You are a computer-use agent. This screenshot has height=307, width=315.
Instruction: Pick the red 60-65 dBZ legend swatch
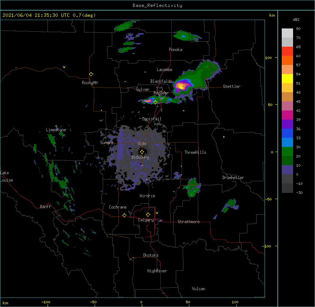tap(287, 51)
